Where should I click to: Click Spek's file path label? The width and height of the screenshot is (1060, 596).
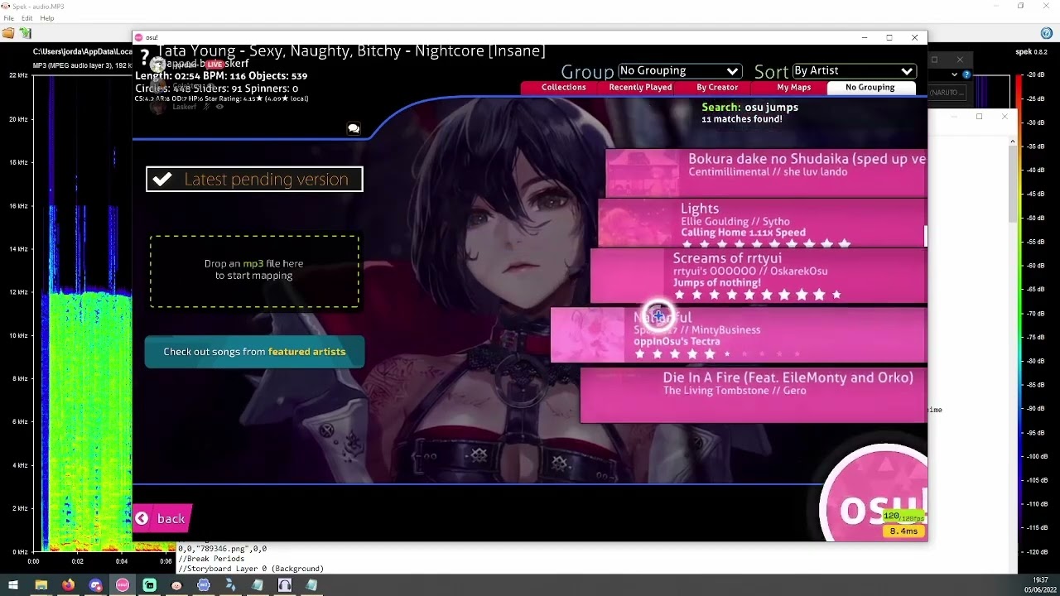(82, 51)
